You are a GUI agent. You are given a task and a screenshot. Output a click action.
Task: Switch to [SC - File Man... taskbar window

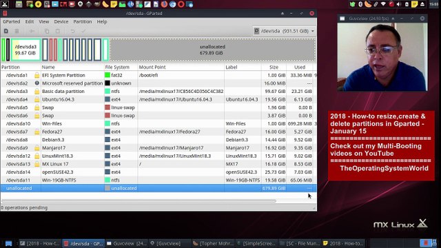(300, 243)
